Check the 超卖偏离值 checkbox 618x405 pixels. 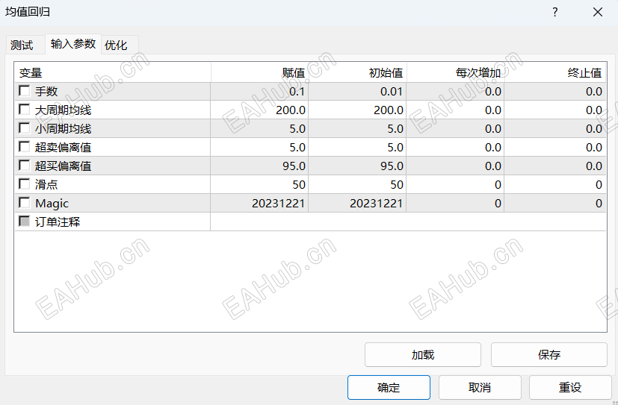click(25, 147)
